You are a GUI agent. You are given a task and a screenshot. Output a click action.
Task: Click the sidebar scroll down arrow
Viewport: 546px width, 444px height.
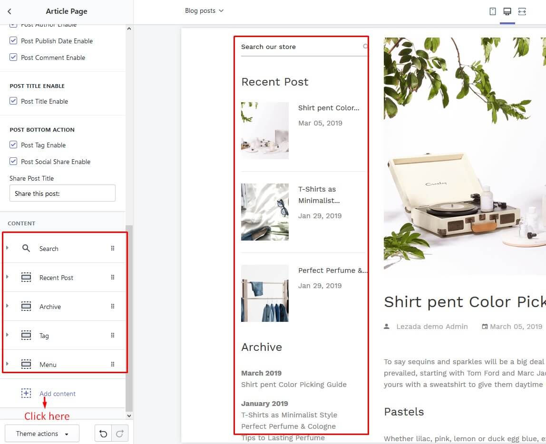pyautogui.click(x=129, y=415)
